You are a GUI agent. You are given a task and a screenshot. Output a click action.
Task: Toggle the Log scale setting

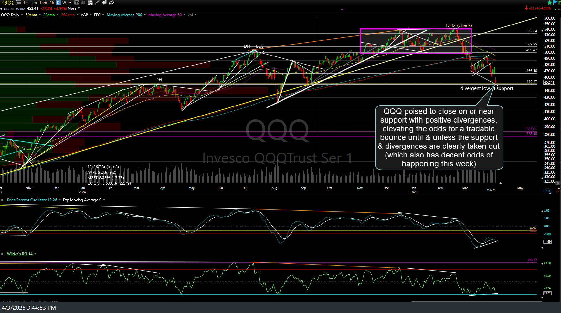tap(547, 191)
